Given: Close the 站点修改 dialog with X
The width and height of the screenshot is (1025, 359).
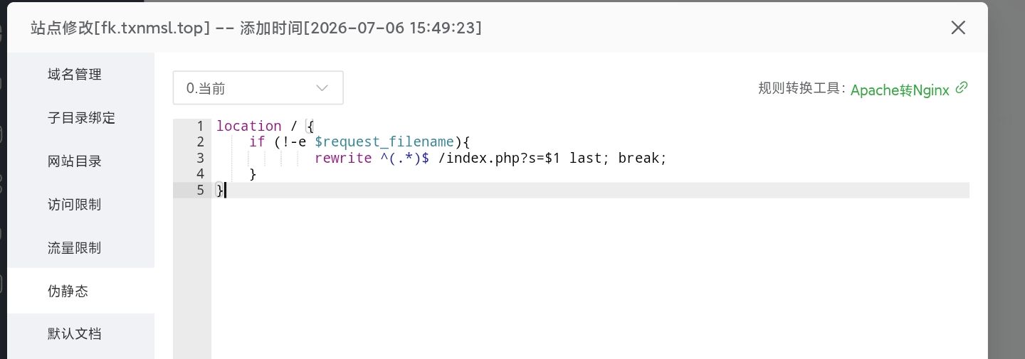Looking at the screenshot, I should [958, 28].
